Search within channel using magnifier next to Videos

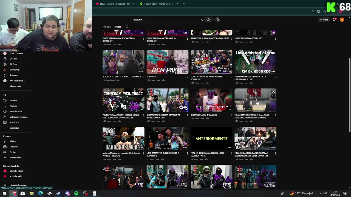[127, 27]
